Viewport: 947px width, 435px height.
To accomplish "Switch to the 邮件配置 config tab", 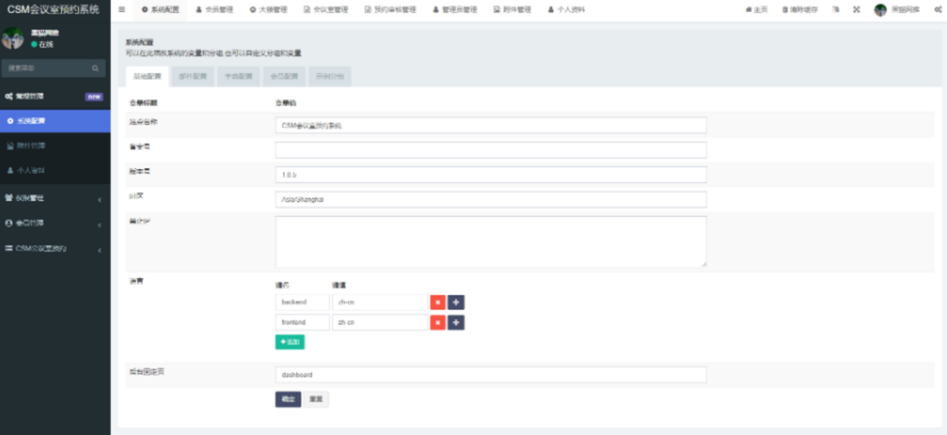I will click(192, 76).
